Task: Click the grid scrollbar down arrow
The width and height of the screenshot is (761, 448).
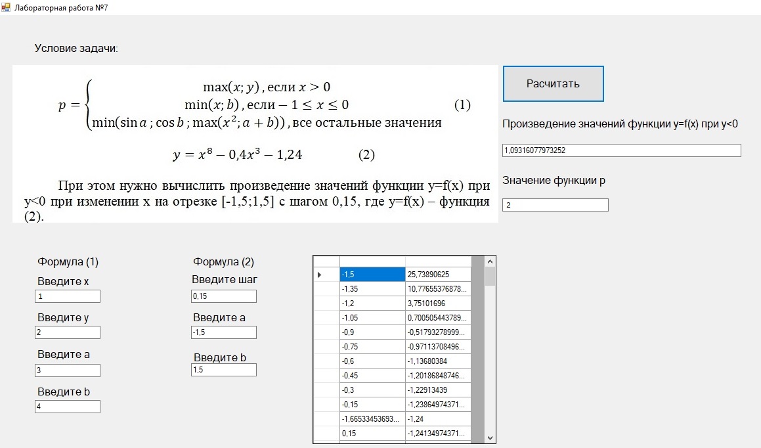Action: (x=490, y=437)
